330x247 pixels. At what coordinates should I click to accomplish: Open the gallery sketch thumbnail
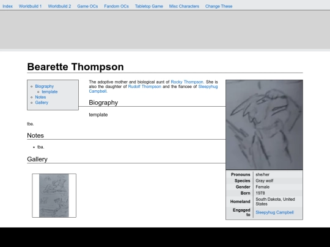point(54,196)
